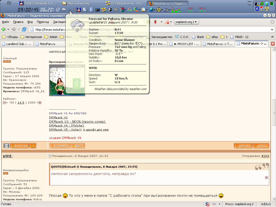The height and width of the screenshot is (207, 276).
Task: Reload the page with the refresh icon
Action: (24, 29)
